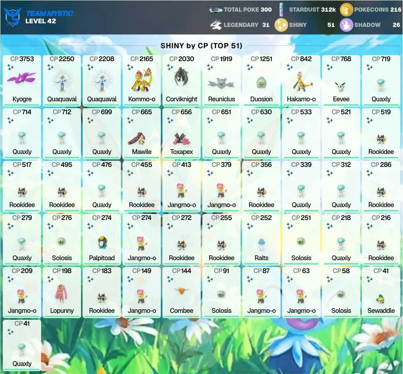Select the Kyogre sprite
The height and width of the screenshot is (374, 403).
pyautogui.click(x=22, y=78)
